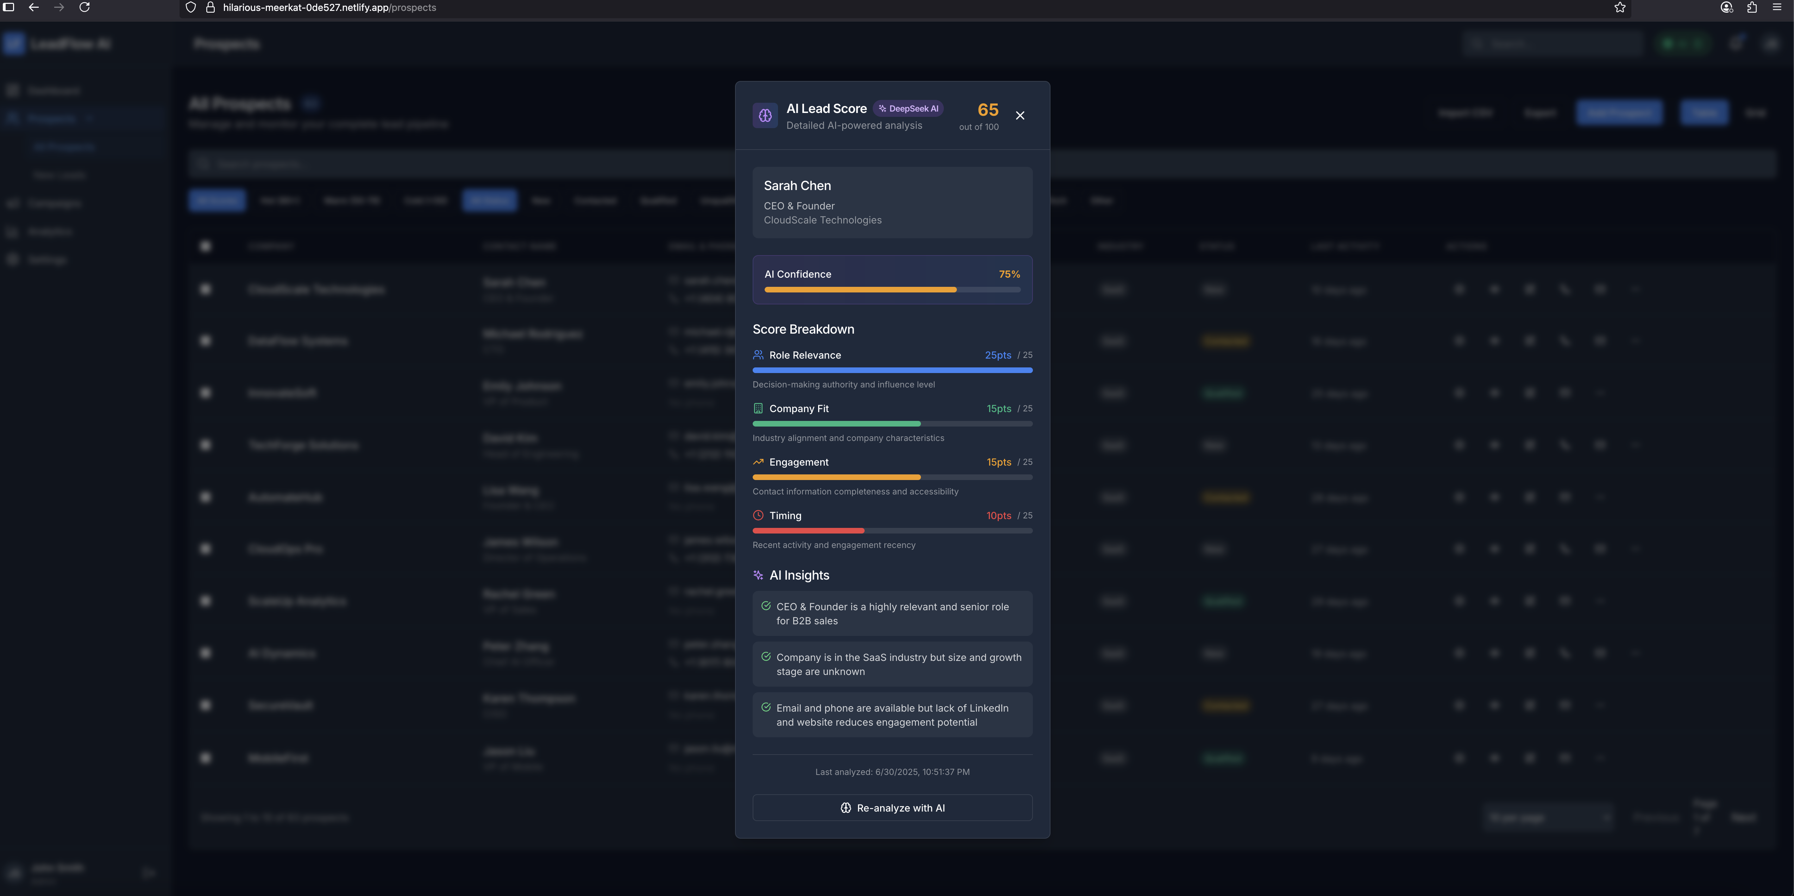The height and width of the screenshot is (896, 1794).
Task: Check the DataFlow Systems row checkbox
Action: pyautogui.click(x=206, y=340)
